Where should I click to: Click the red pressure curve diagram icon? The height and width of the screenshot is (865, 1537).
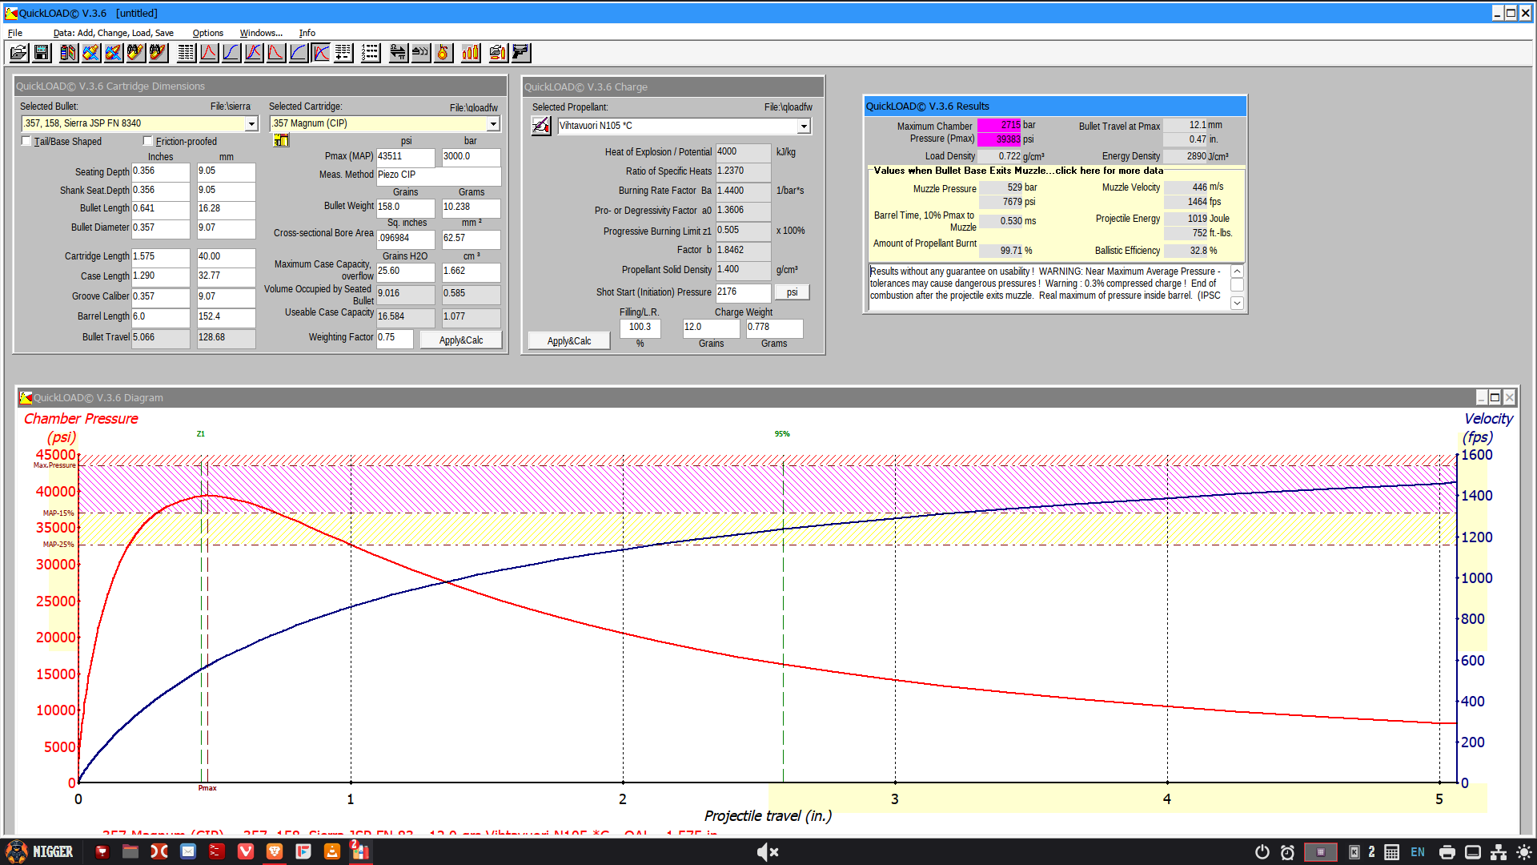click(209, 53)
